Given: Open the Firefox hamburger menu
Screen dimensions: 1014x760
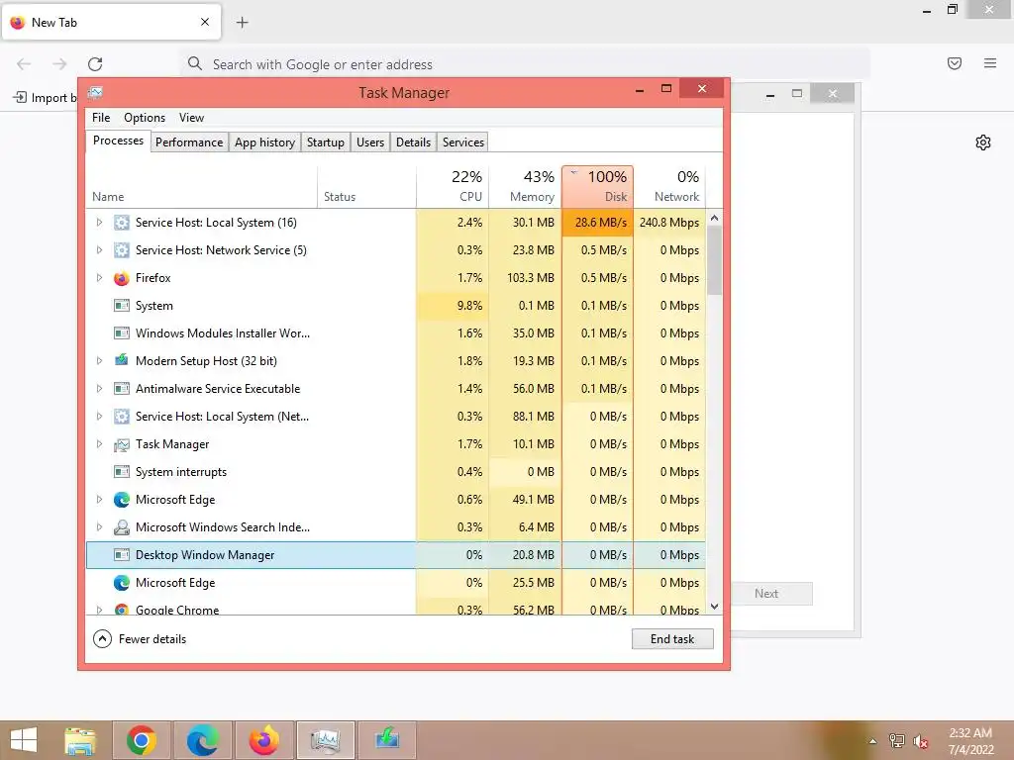Looking at the screenshot, I should point(990,63).
